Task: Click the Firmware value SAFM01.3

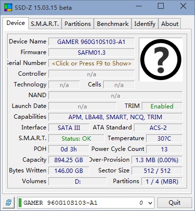Action: tap(91, 53)
